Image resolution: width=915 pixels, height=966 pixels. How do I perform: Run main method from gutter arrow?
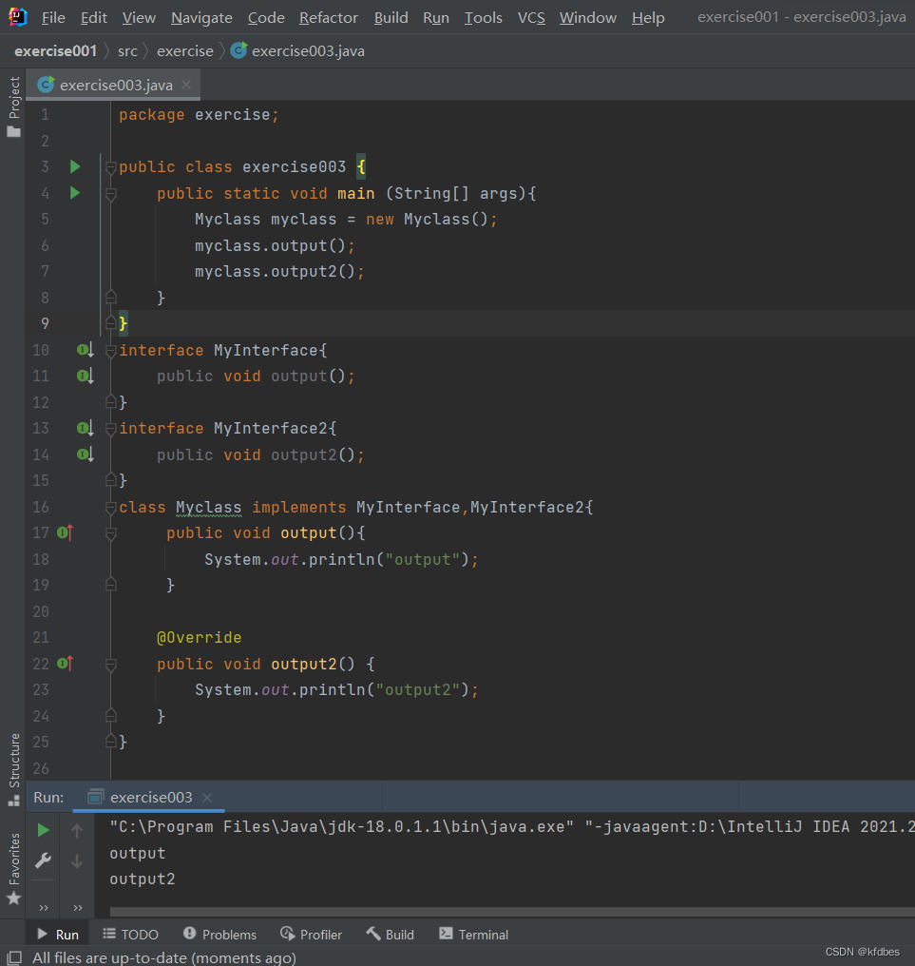coord(75,193)
